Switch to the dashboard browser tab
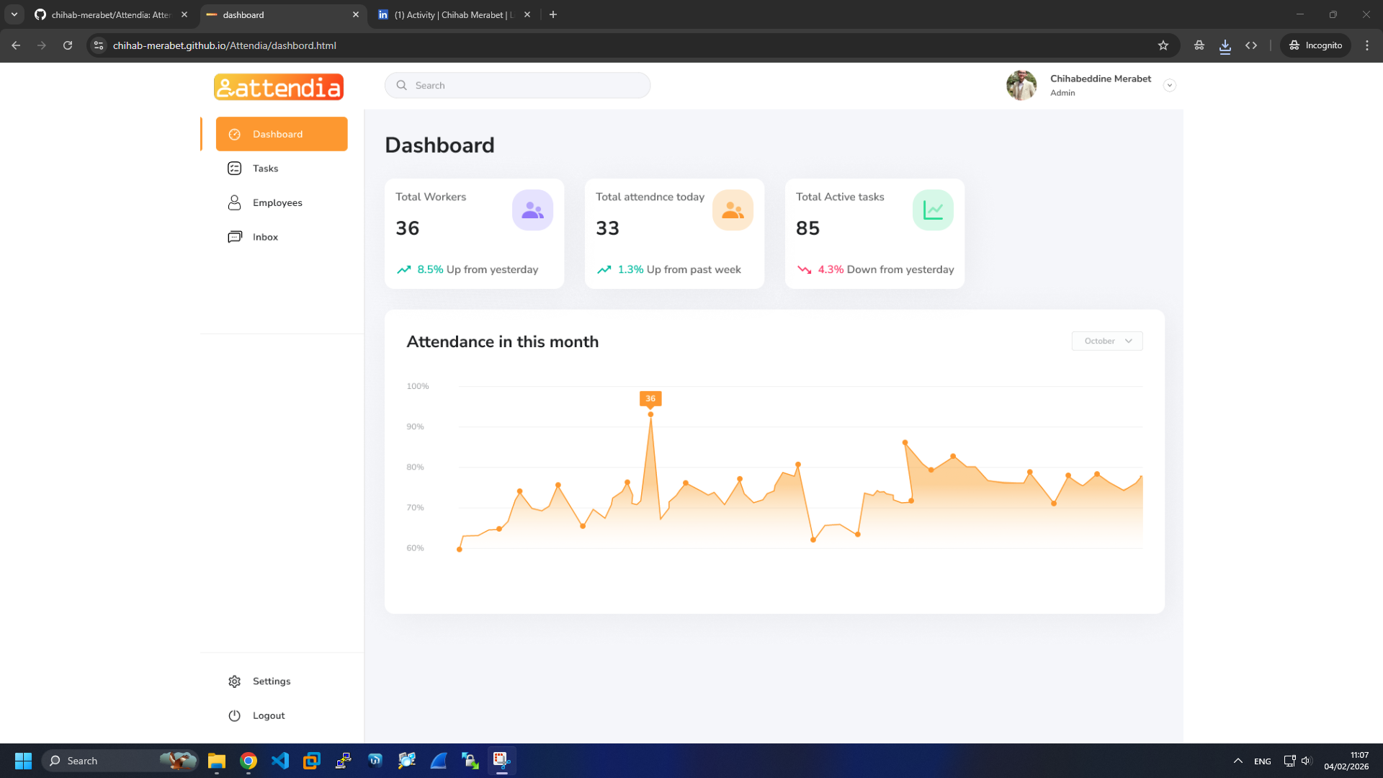The height and width of the screenshot is (778, 1383). 245,14
